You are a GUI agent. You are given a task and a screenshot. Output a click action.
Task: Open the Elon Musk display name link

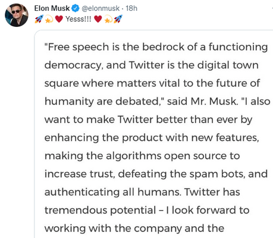click(52, 8)
